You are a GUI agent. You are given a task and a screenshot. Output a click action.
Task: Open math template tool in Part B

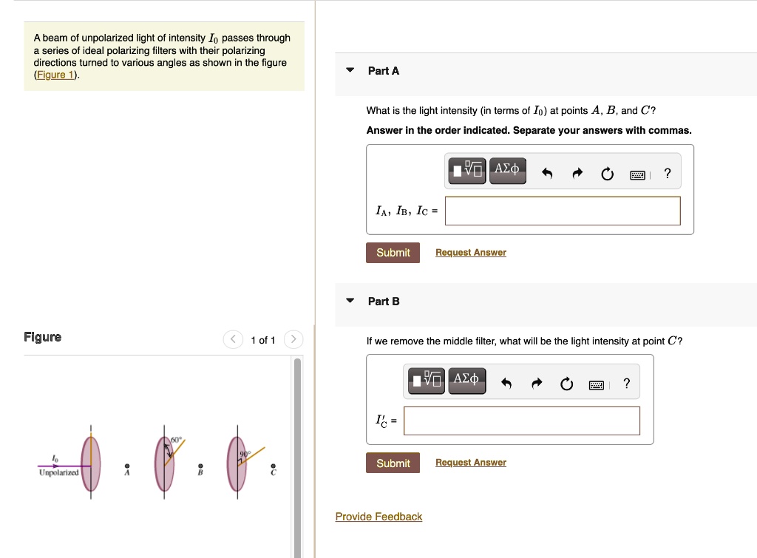pos(427,381)
